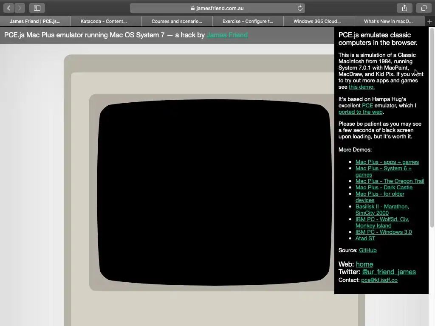Open the What's New in macOS tab

(x=389, y=21)
